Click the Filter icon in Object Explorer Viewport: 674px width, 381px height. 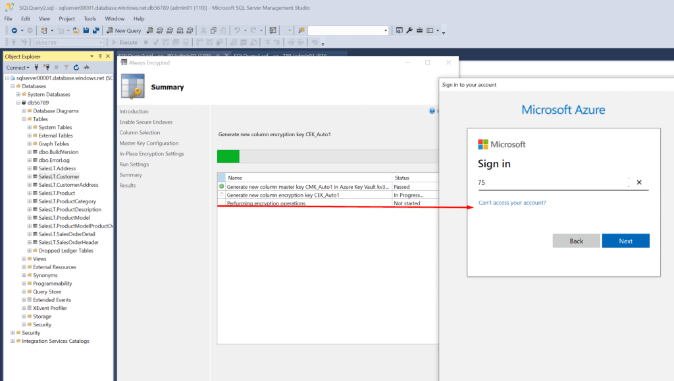tap(66, 67)
